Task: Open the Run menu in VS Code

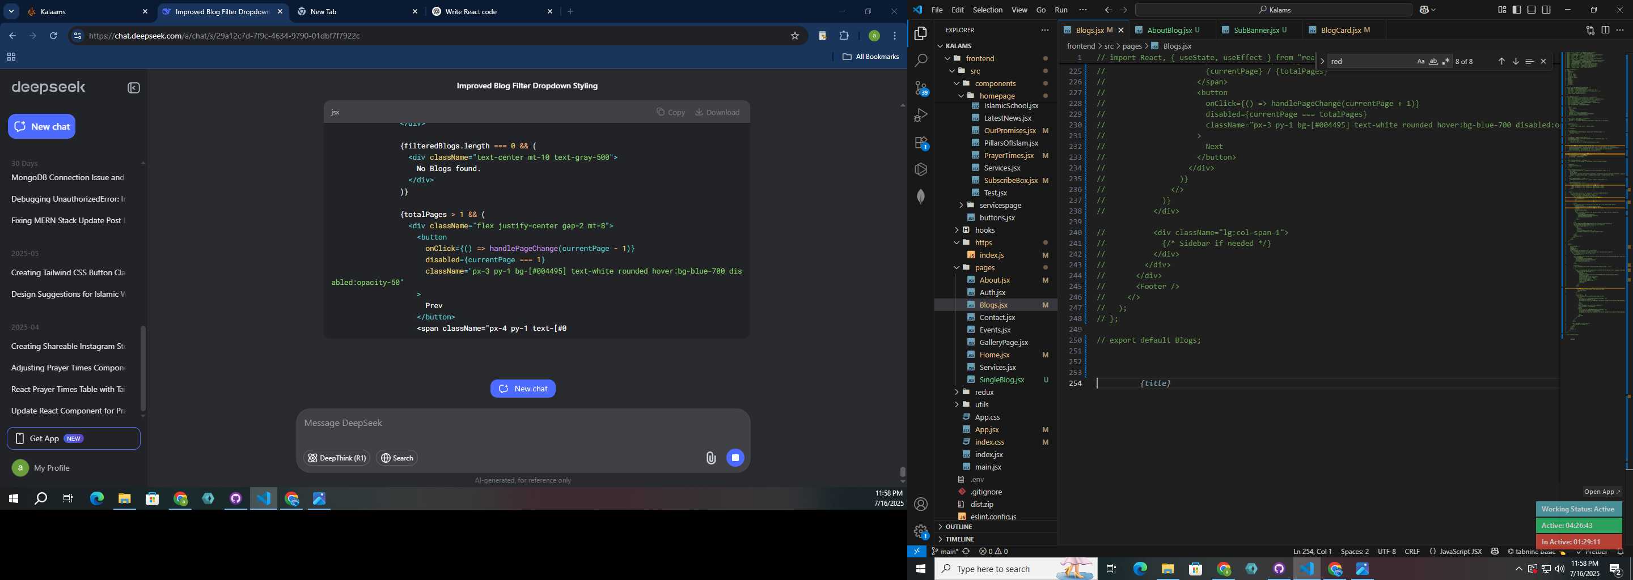Action: point(1061,10)
